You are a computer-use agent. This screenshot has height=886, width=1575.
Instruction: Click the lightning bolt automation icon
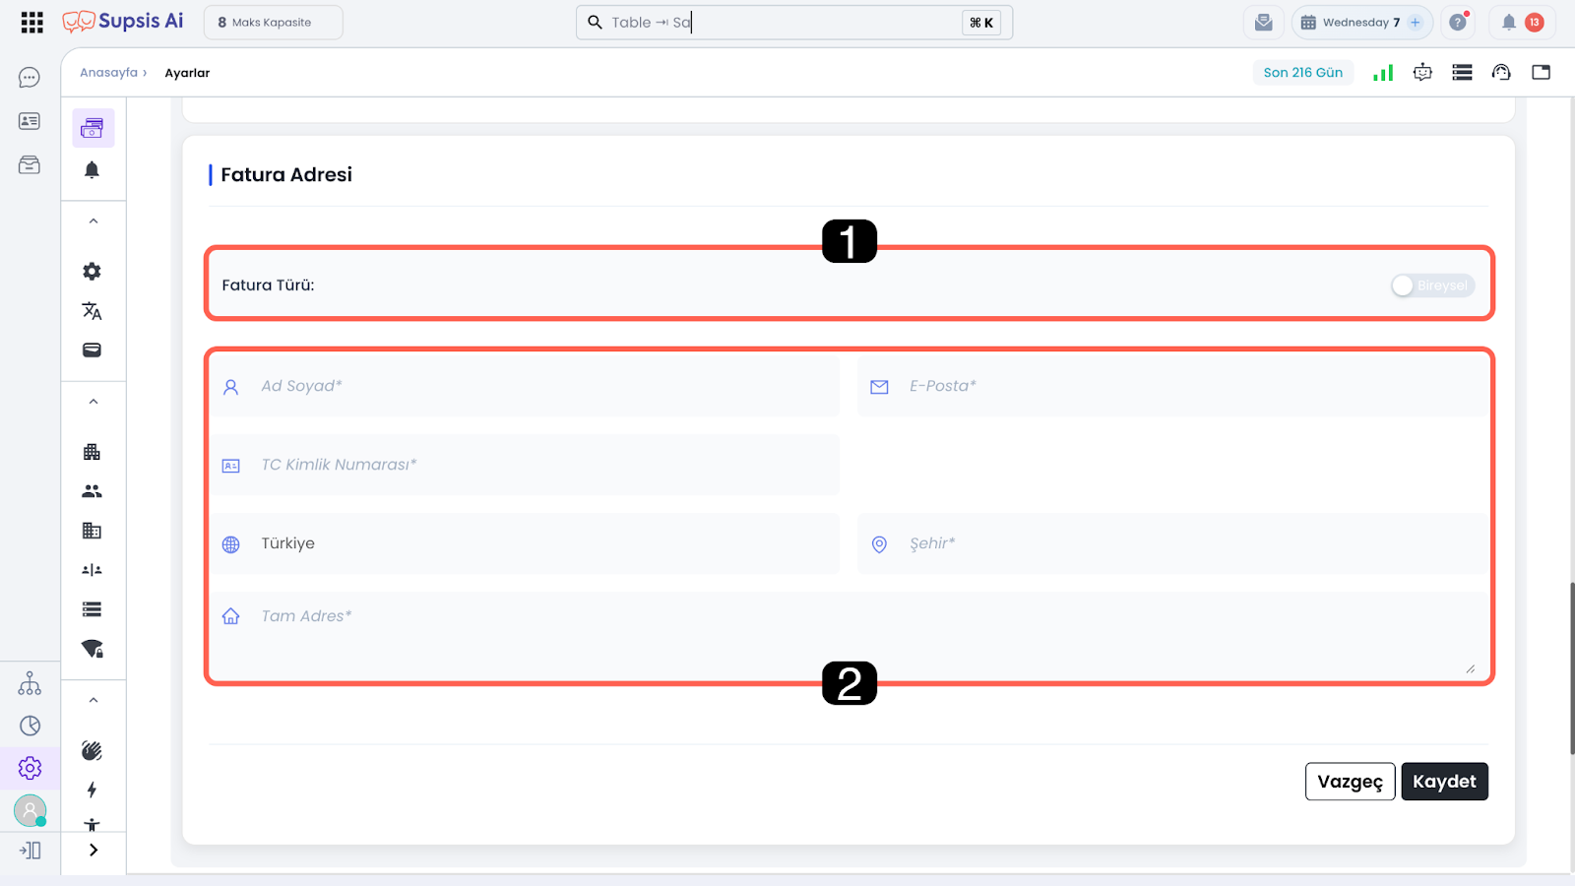(92, 790)
